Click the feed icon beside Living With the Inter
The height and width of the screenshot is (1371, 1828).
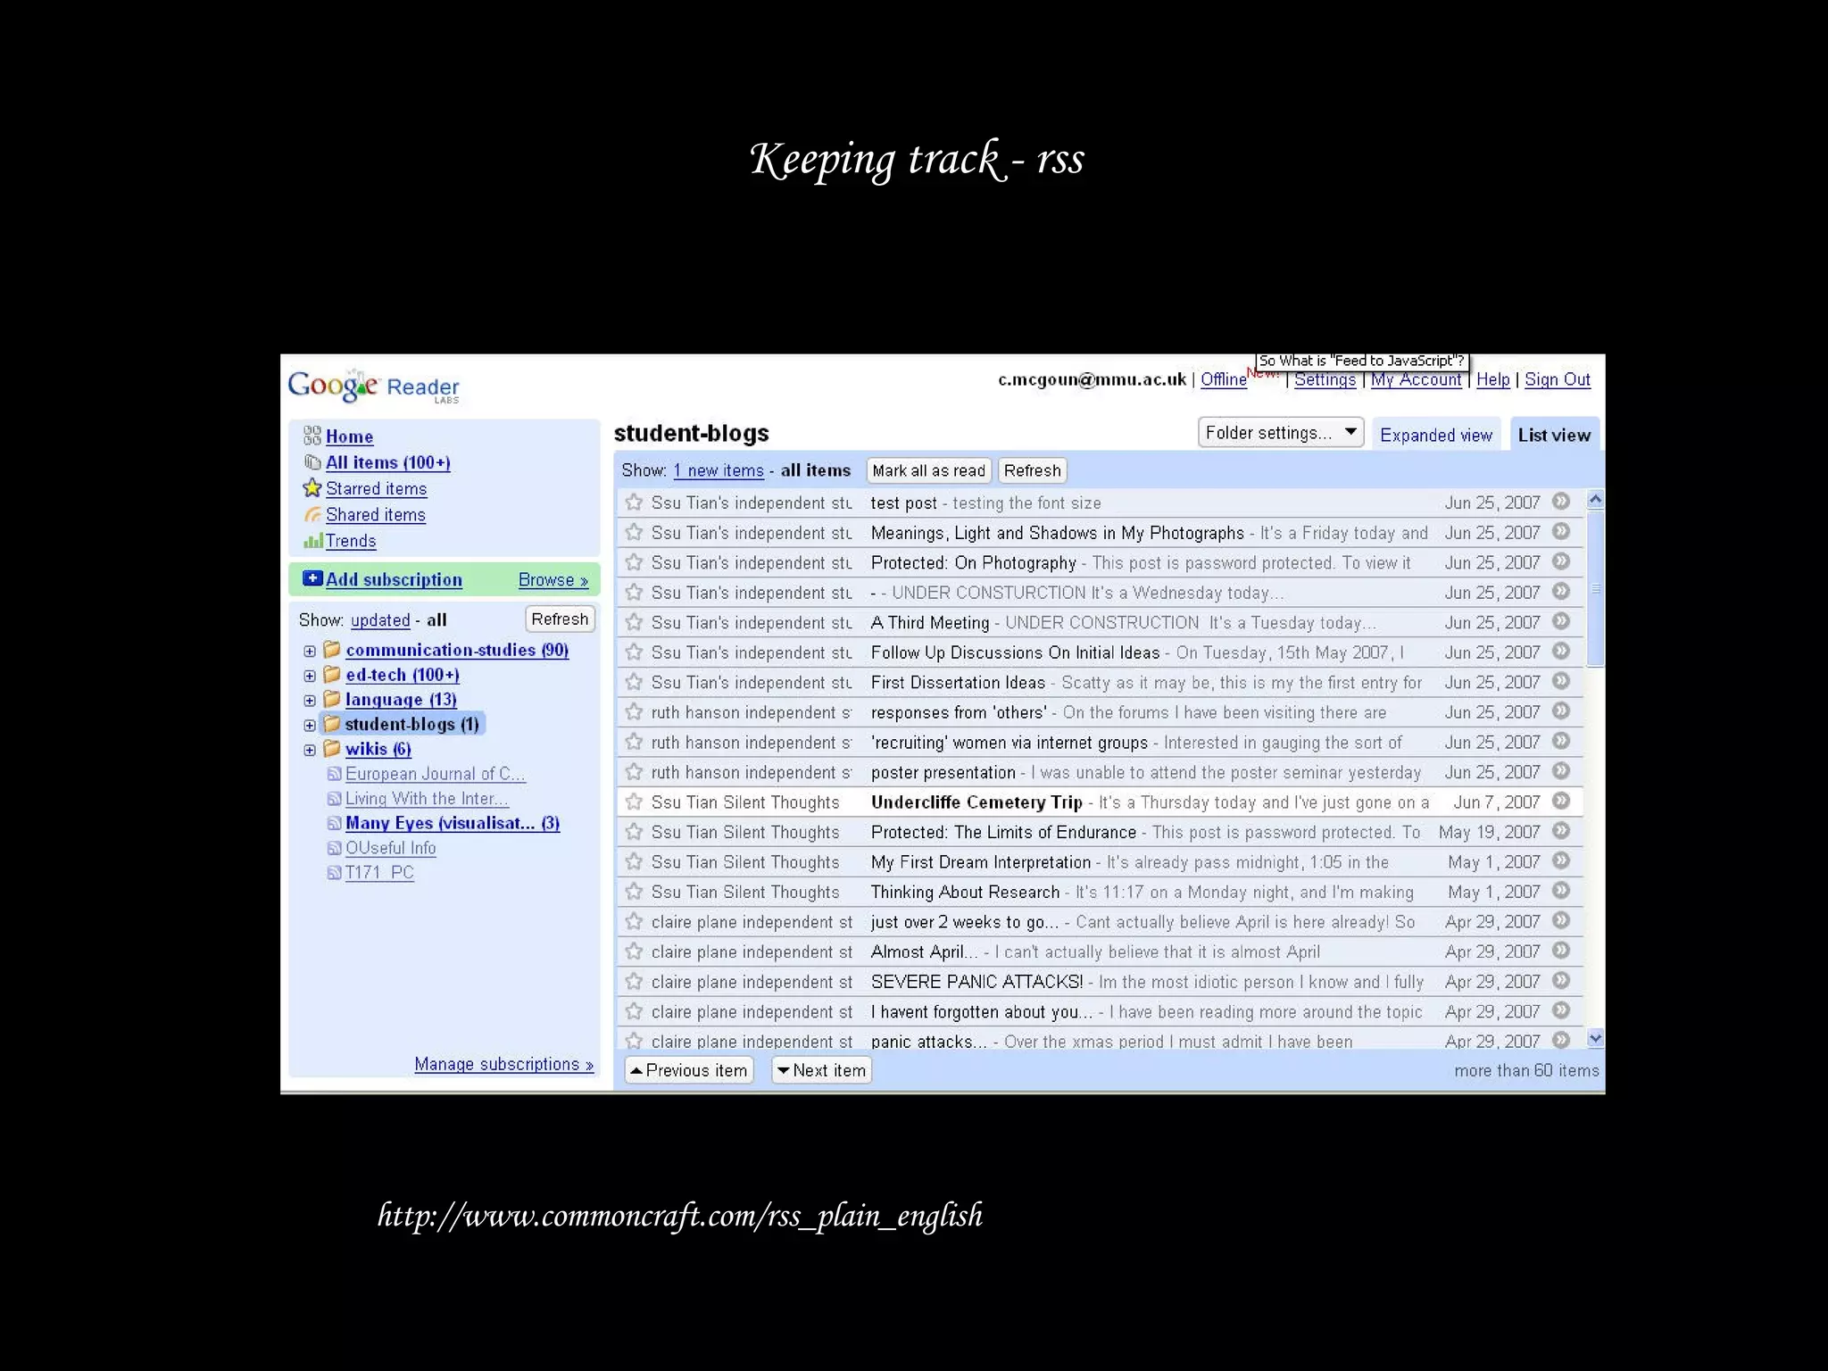pos(334,799)
